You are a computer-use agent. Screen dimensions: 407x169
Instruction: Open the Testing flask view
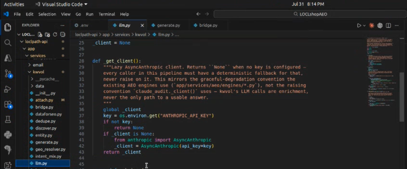click(x=8, y=119)
